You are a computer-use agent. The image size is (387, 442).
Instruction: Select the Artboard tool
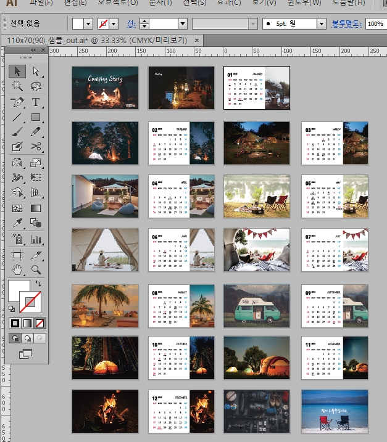(17, 255)
